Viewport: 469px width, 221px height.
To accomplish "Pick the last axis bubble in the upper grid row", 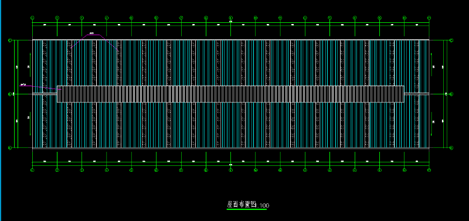I will (429, 18).
